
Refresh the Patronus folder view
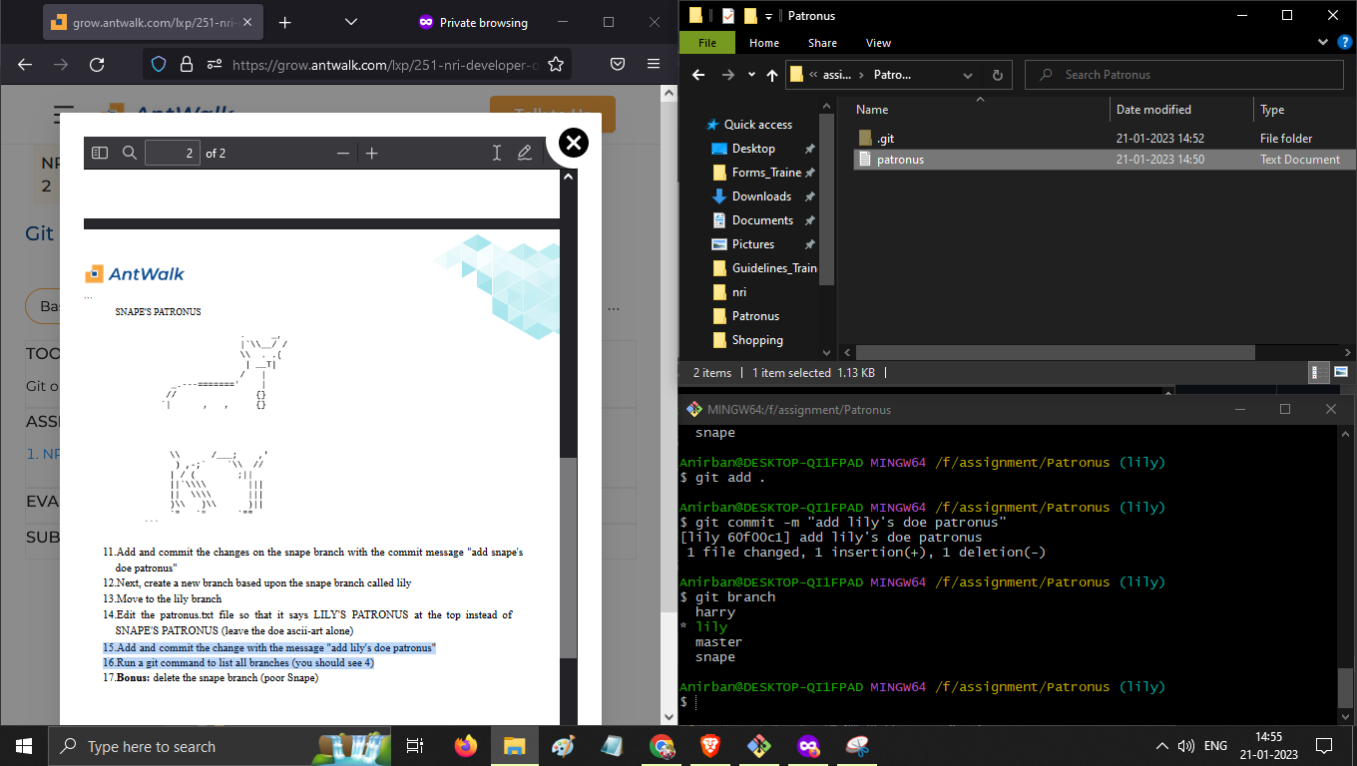pos(997,75)
